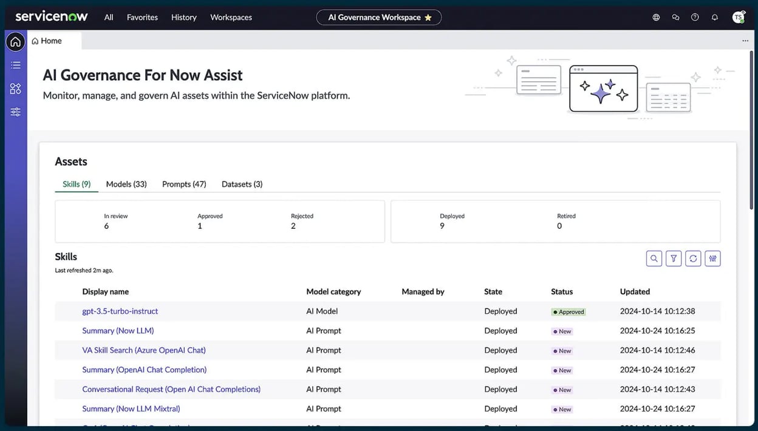Open the TS user avatar menu
This screenshot has width=758, height=431.
click(739, 17)
